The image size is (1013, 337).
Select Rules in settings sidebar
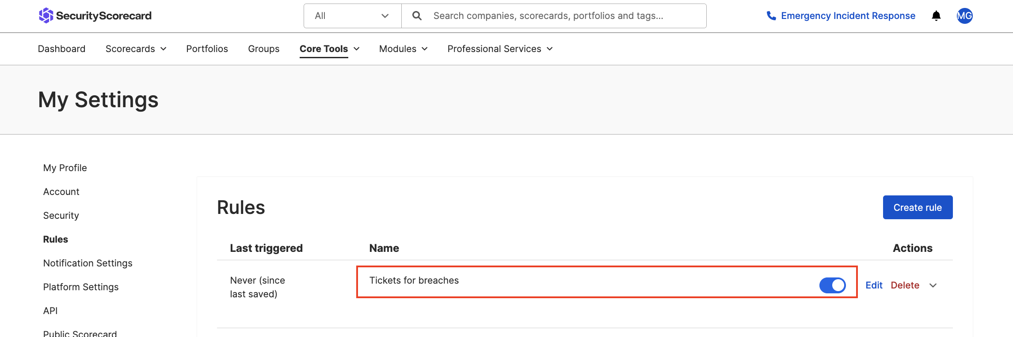point(56,240)
